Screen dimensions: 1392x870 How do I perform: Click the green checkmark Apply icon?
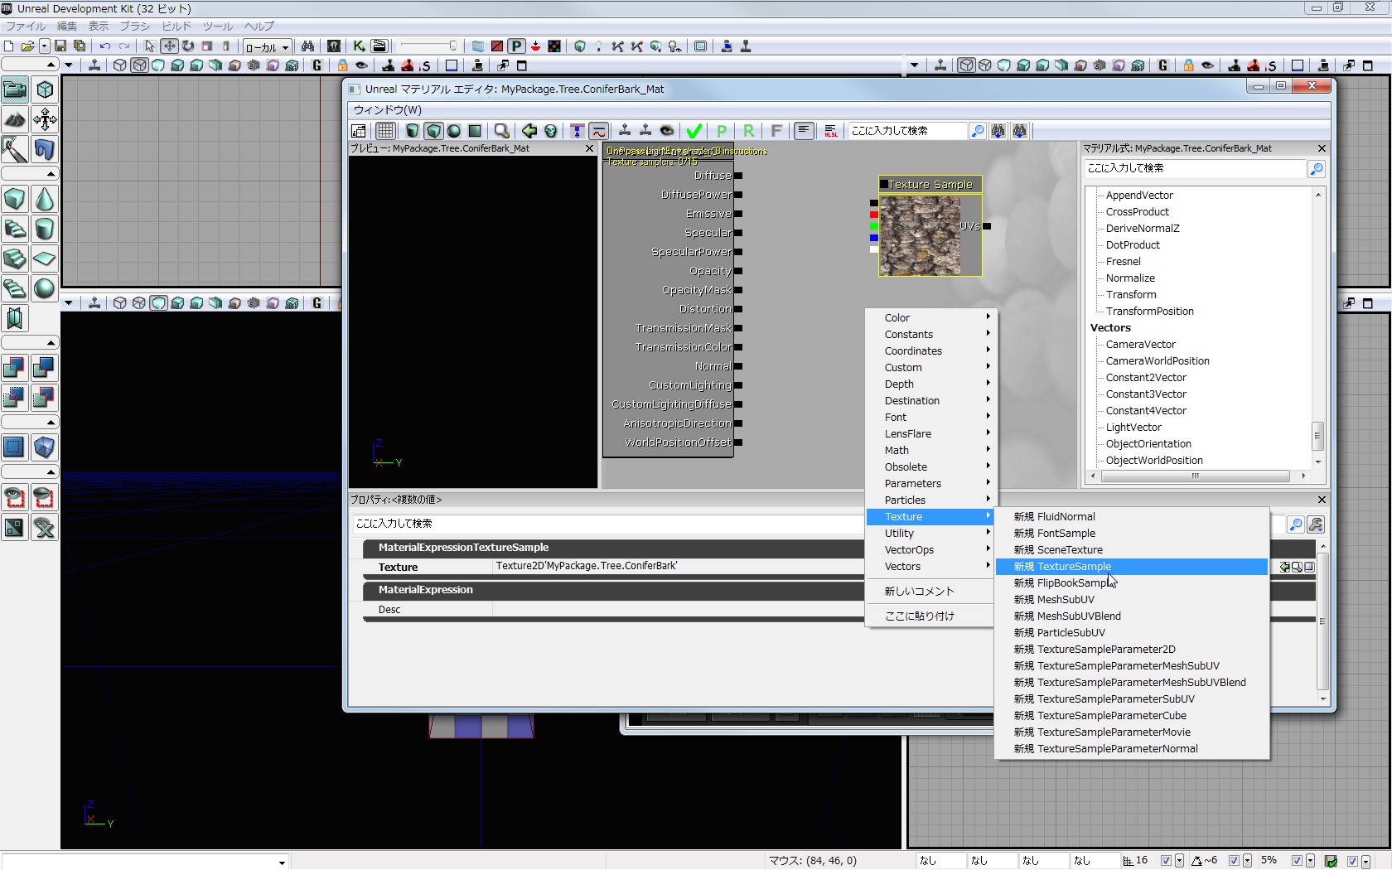click(694, 131)
